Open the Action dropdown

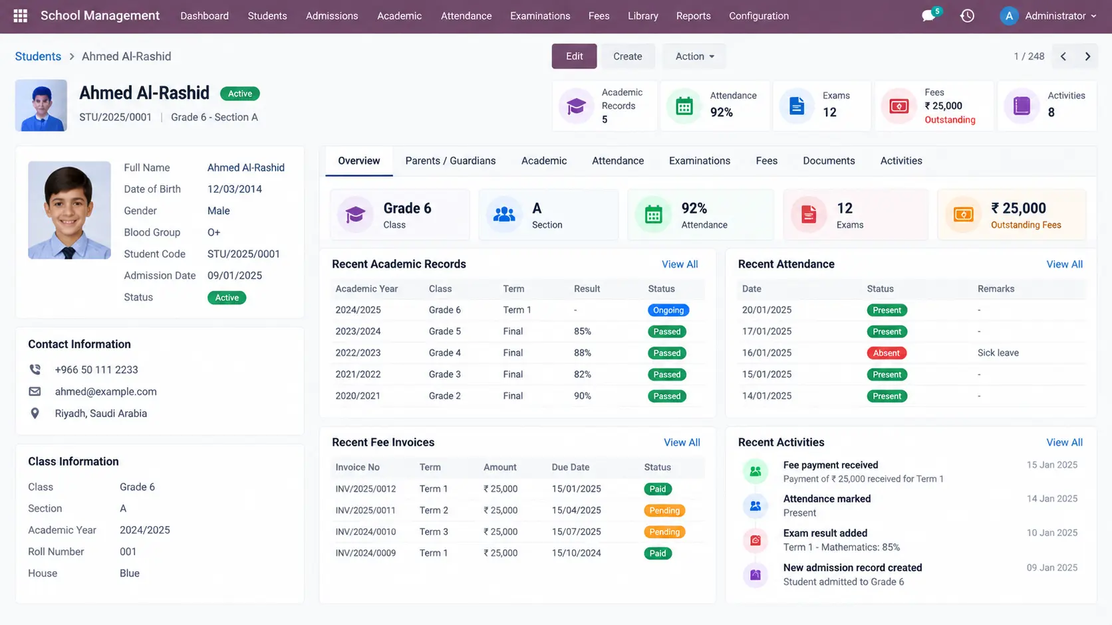(x=694, y=56)
